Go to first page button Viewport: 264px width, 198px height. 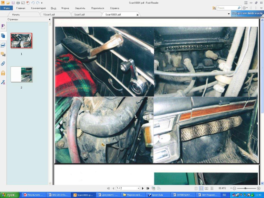[108, 188]
